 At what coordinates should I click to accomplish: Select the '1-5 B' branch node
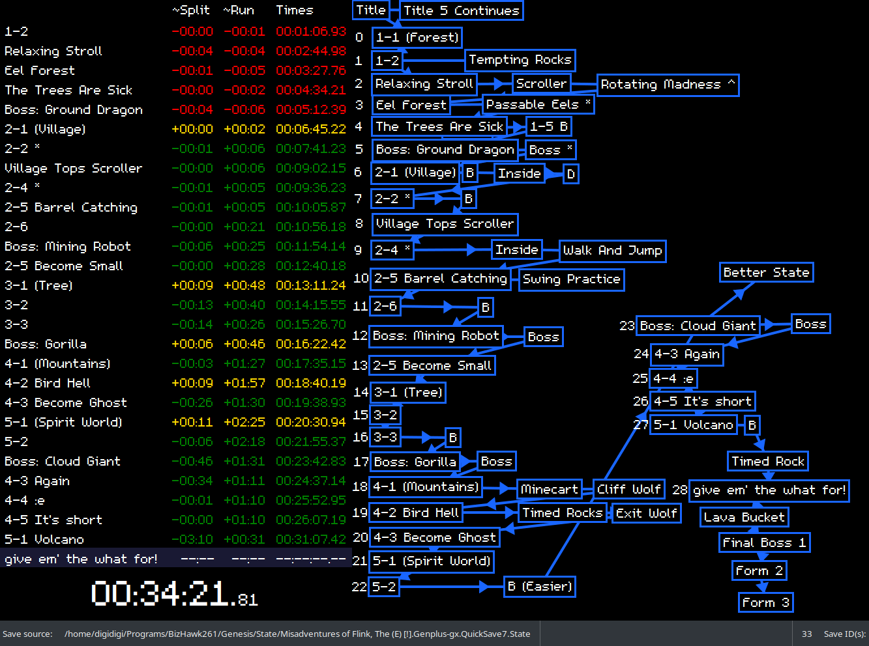tap(548, 126)
